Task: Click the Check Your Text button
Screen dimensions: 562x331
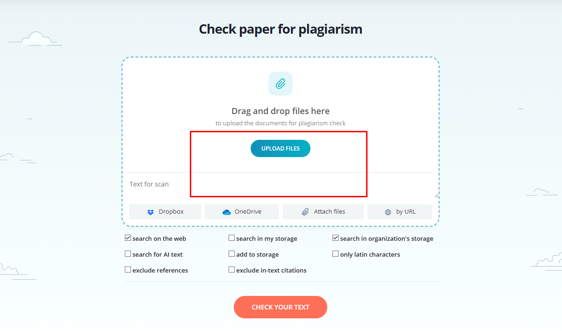Action: click(x=281, y=307)
